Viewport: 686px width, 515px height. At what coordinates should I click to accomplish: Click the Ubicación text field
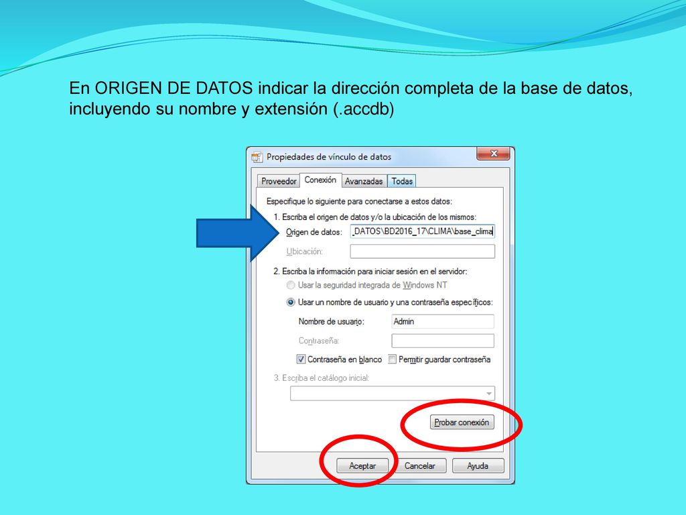coord(423,251)
